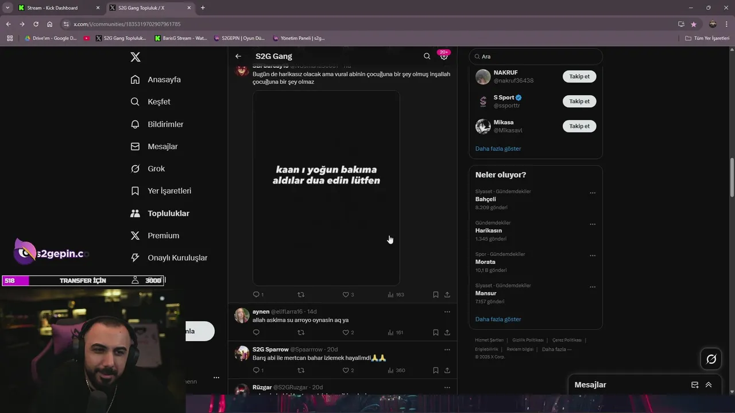Share S2G Sparrow's post
This screenshot has width=735, height=413.
[x=447, y=370]
